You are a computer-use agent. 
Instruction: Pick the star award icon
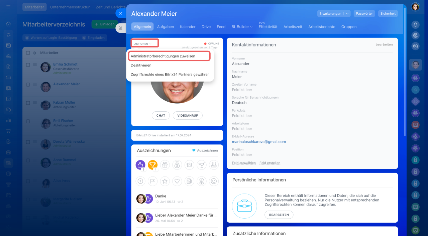(x=165, y=181)
